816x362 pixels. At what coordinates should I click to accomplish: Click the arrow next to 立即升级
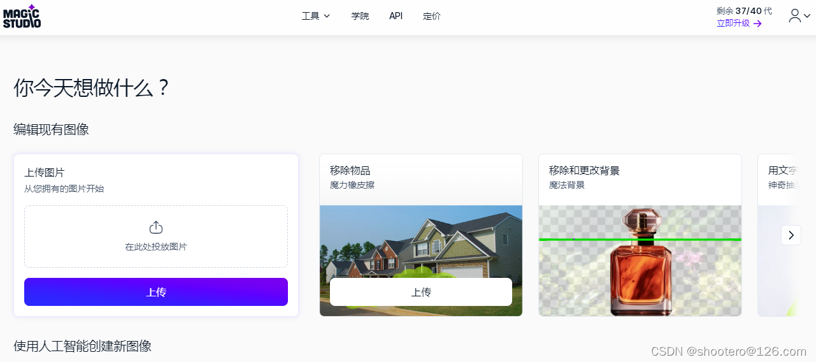point(757,24)
